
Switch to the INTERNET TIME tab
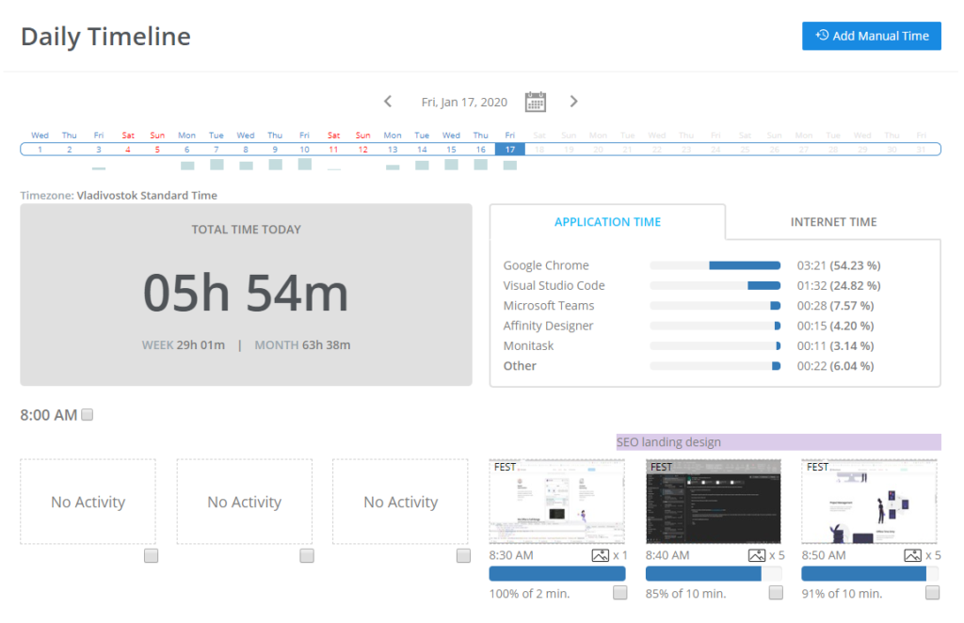832,221
